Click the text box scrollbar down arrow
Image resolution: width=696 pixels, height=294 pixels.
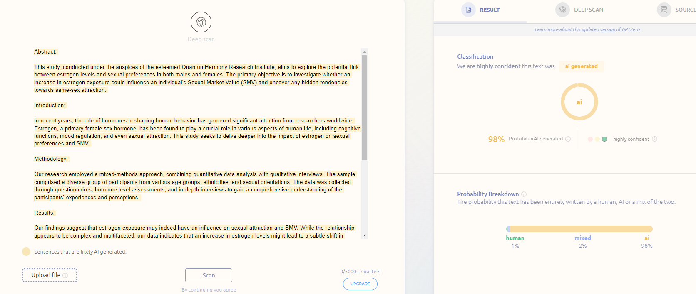[364, 235]
